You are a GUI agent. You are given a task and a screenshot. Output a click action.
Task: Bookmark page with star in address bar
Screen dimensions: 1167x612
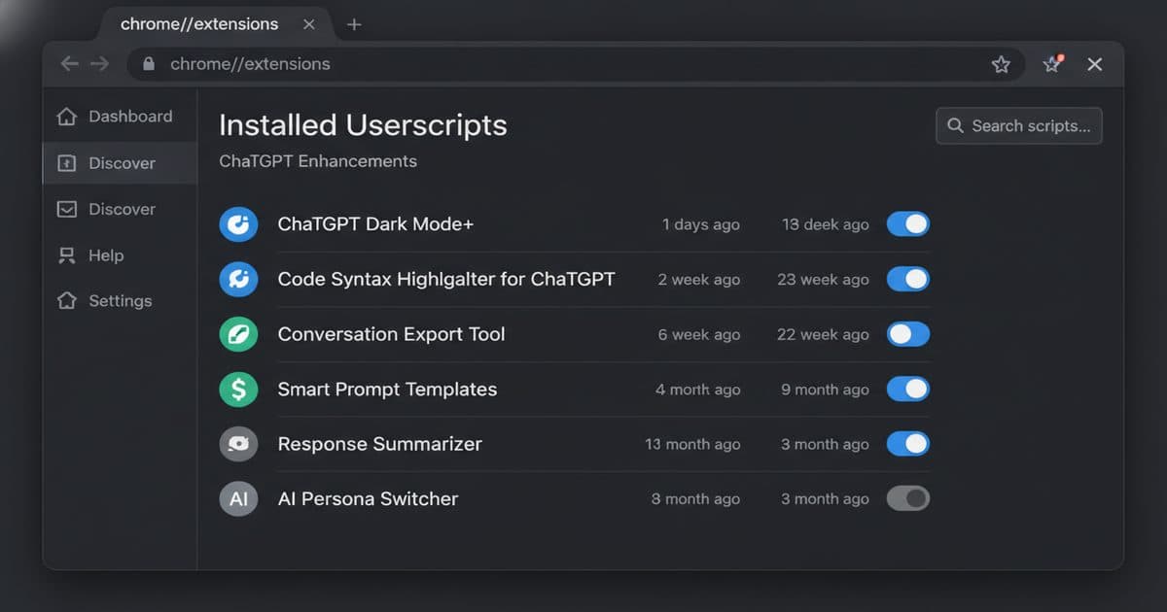(1001, 64)
